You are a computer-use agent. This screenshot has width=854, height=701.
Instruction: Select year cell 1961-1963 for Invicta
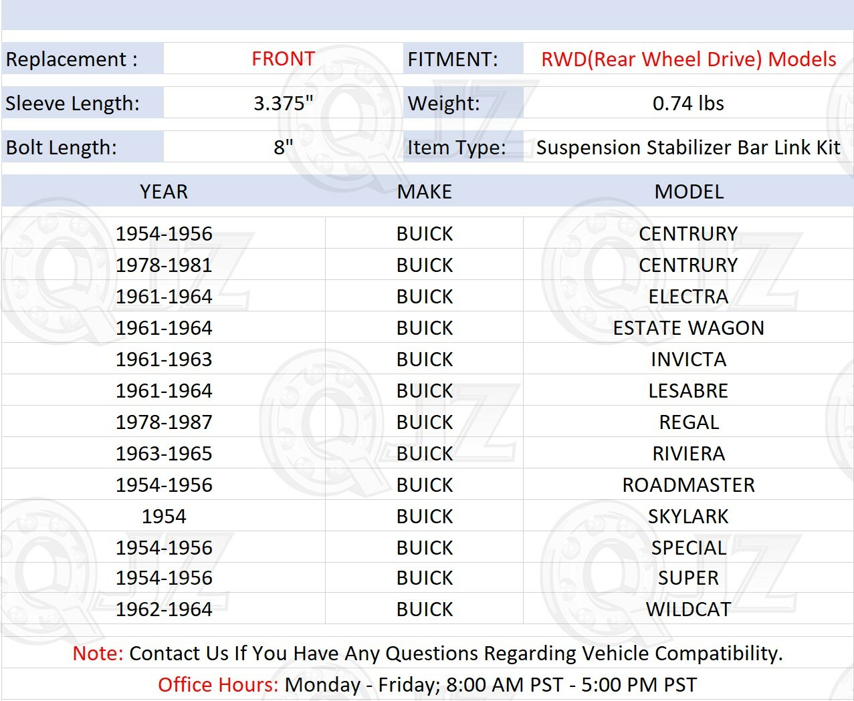164,359
